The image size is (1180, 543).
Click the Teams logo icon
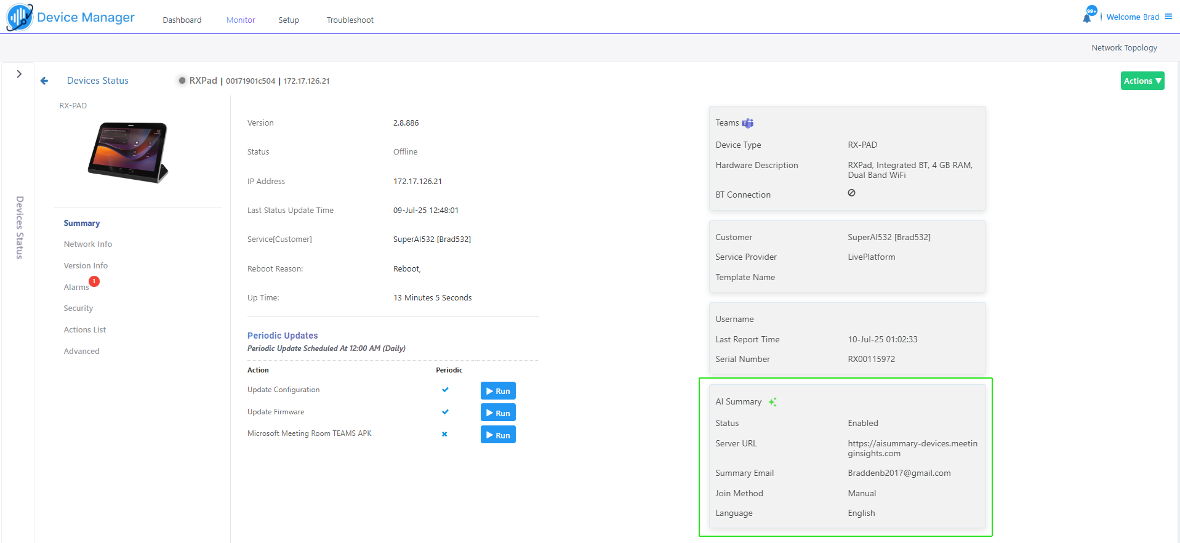[x=748, y=123]
